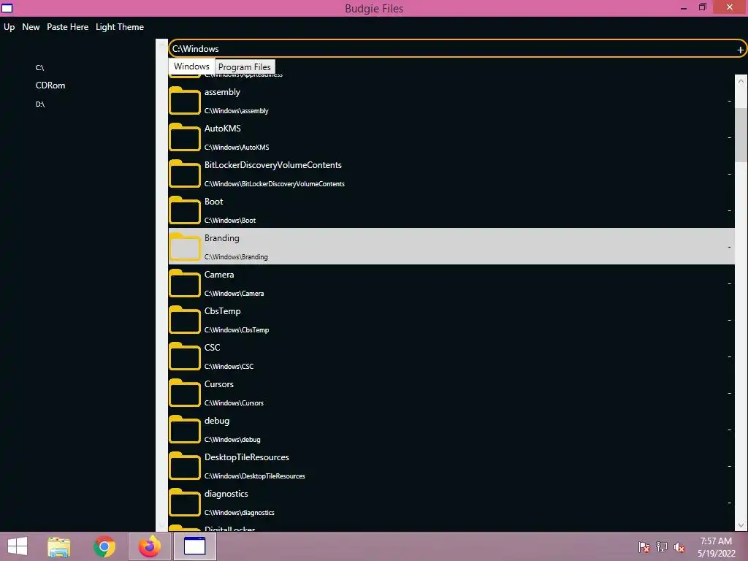The image size is (748, 561).
Task: Open the Action Center flag icon
Action: 644,547
